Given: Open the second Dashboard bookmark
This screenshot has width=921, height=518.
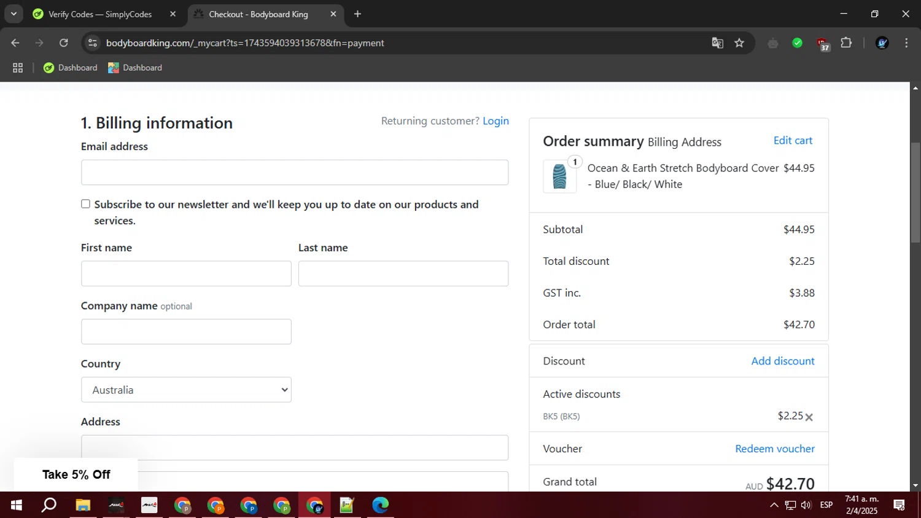Looking at the screenshot, I should tap(135, 68).
